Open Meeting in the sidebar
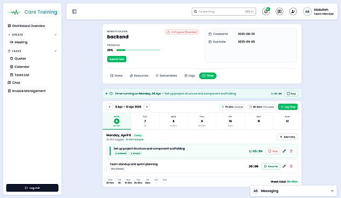Viewport: 341px width, 198px height. (19, 42)
